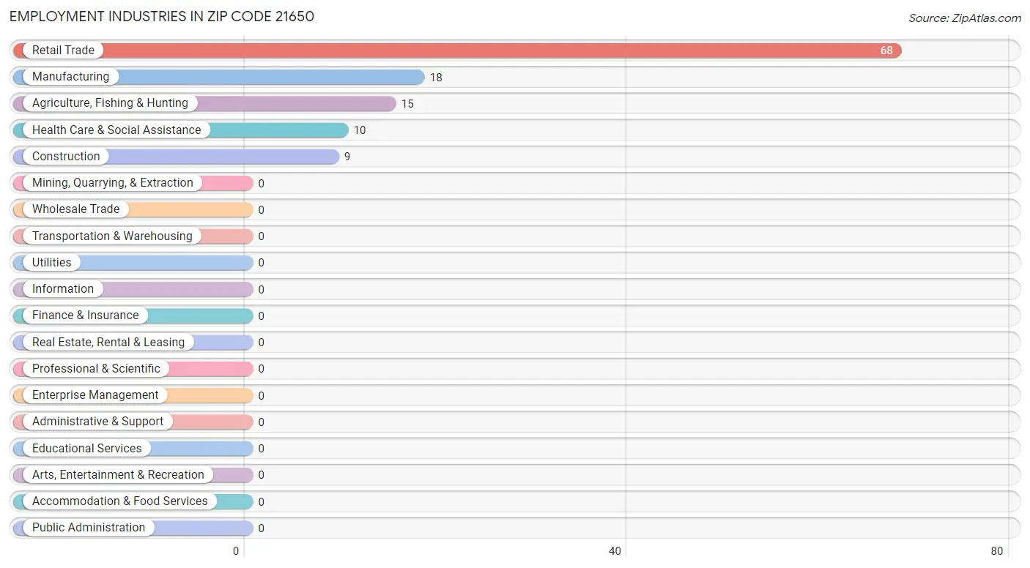Click the chart title Employment Industries
1030x568 pixels.
click(162, 16)
